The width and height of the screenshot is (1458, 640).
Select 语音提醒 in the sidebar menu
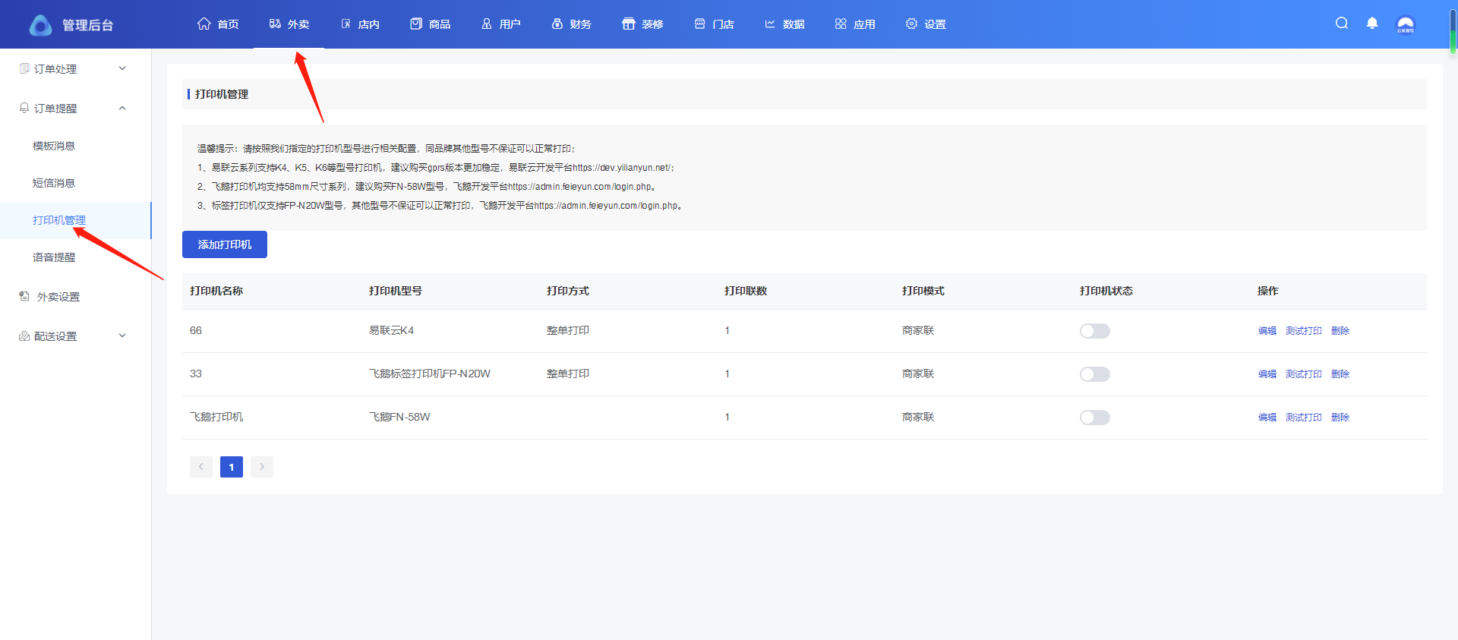tap(54, 257)
